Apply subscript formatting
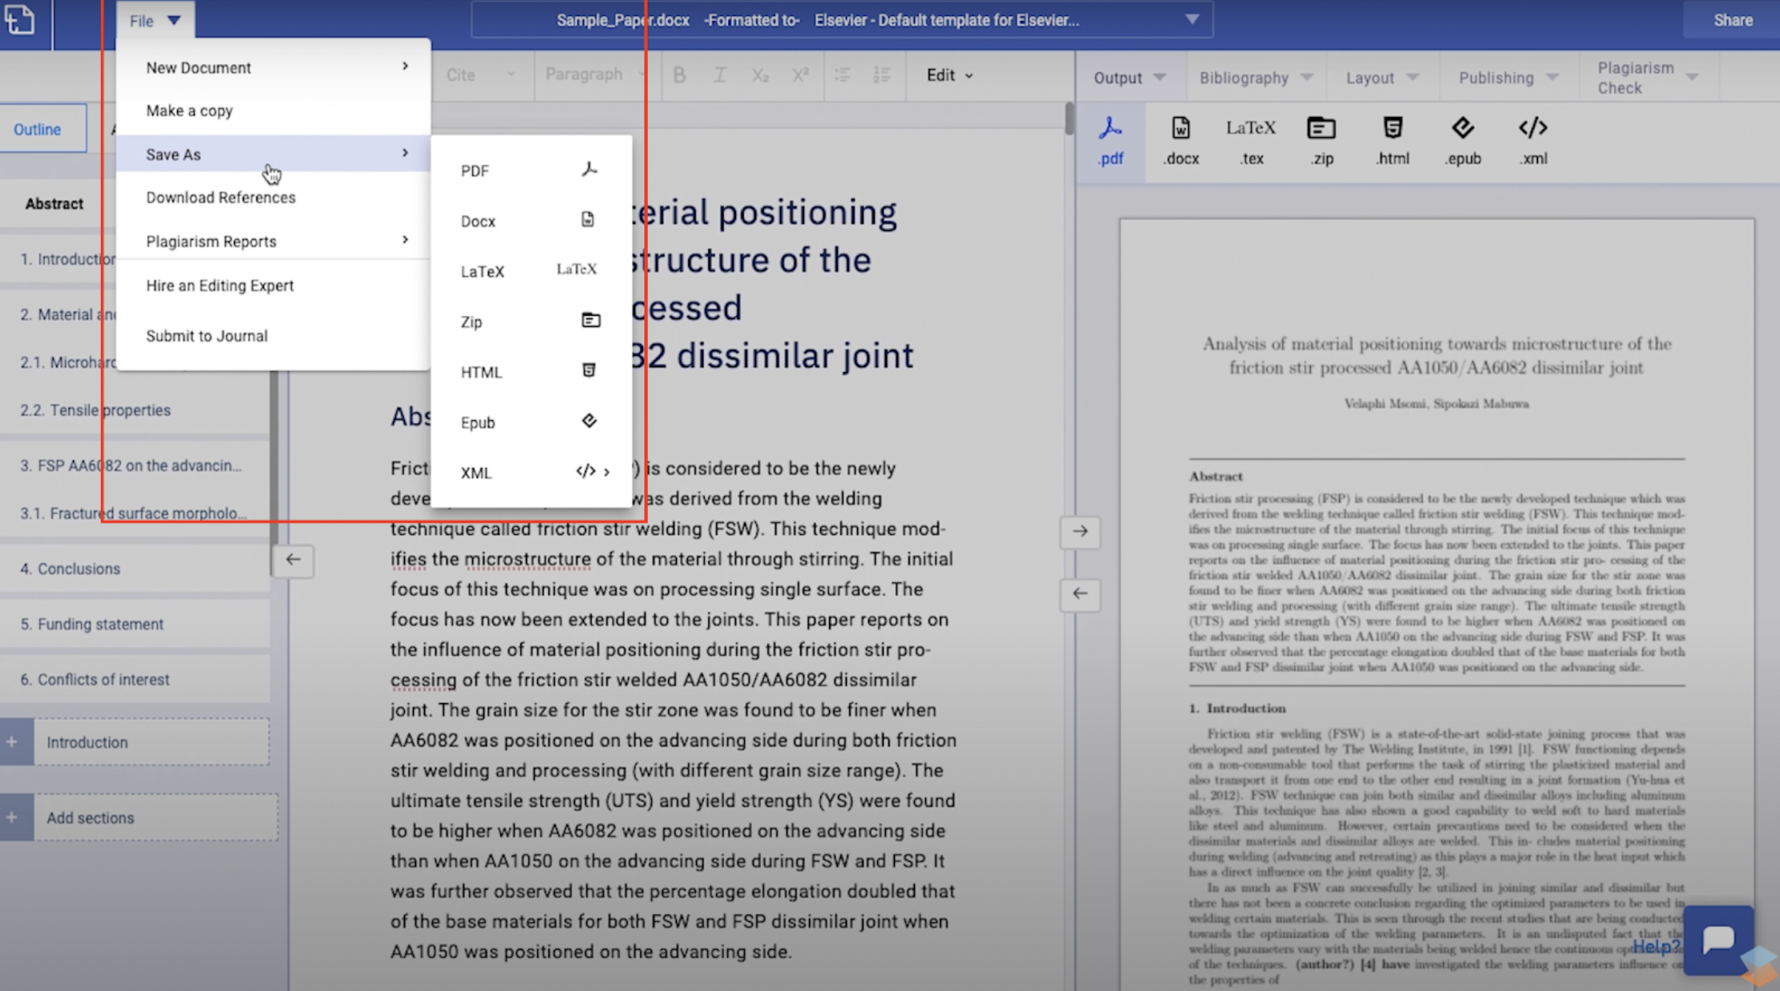This screenshot has height=991, width=1780. (x=760, y=75)
